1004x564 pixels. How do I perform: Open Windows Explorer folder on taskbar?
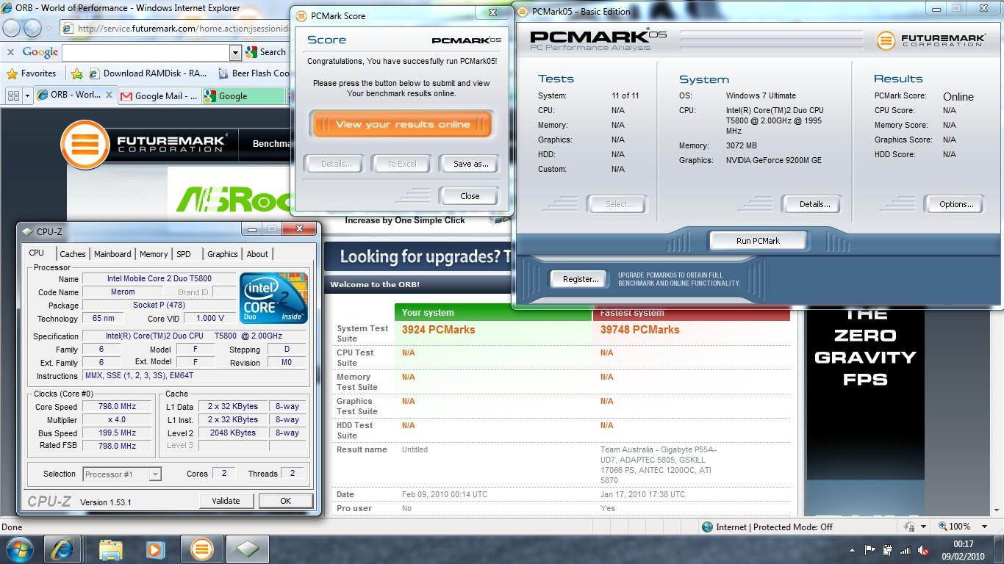[x=110, y=549]
